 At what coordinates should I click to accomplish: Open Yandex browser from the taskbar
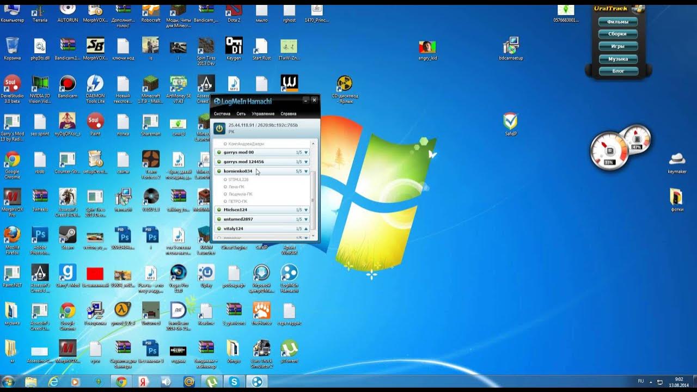click(144, 382)
